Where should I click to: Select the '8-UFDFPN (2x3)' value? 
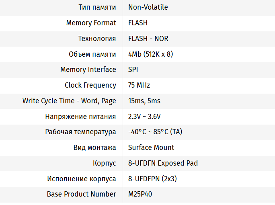(x=152, y=179)
